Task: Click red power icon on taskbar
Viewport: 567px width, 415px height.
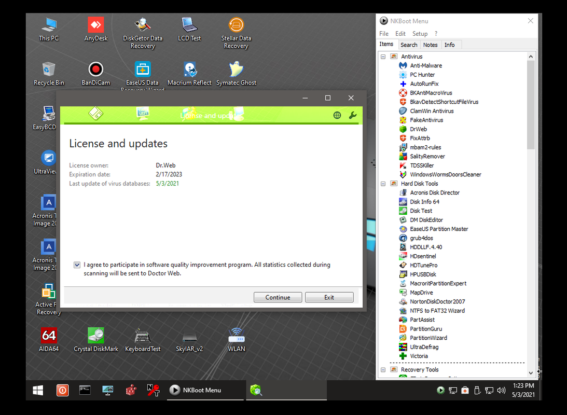Action: click(x=62, y=390)
